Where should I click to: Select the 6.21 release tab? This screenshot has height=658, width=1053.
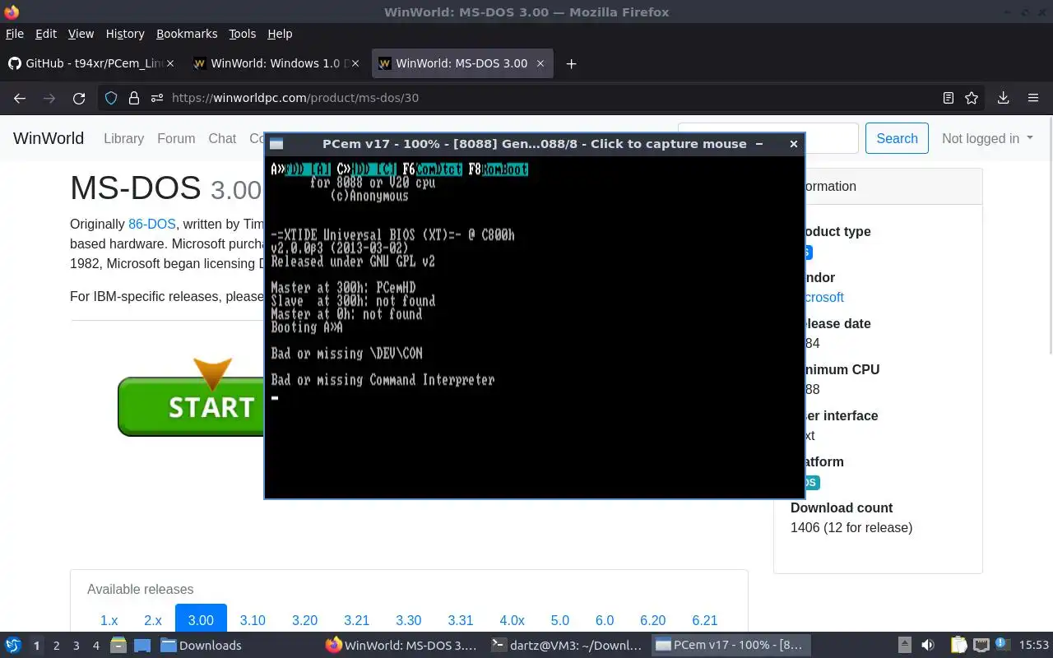click(x=705, y=620)
